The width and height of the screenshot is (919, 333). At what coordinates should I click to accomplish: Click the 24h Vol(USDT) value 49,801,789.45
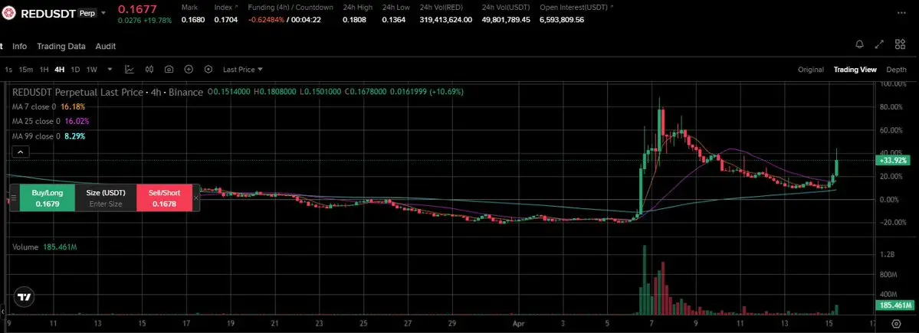tap(506, 19)
